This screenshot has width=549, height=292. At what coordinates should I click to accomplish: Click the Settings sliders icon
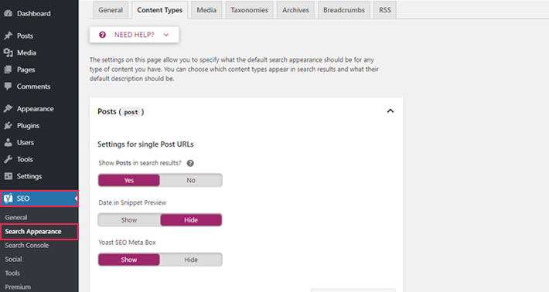8,176
